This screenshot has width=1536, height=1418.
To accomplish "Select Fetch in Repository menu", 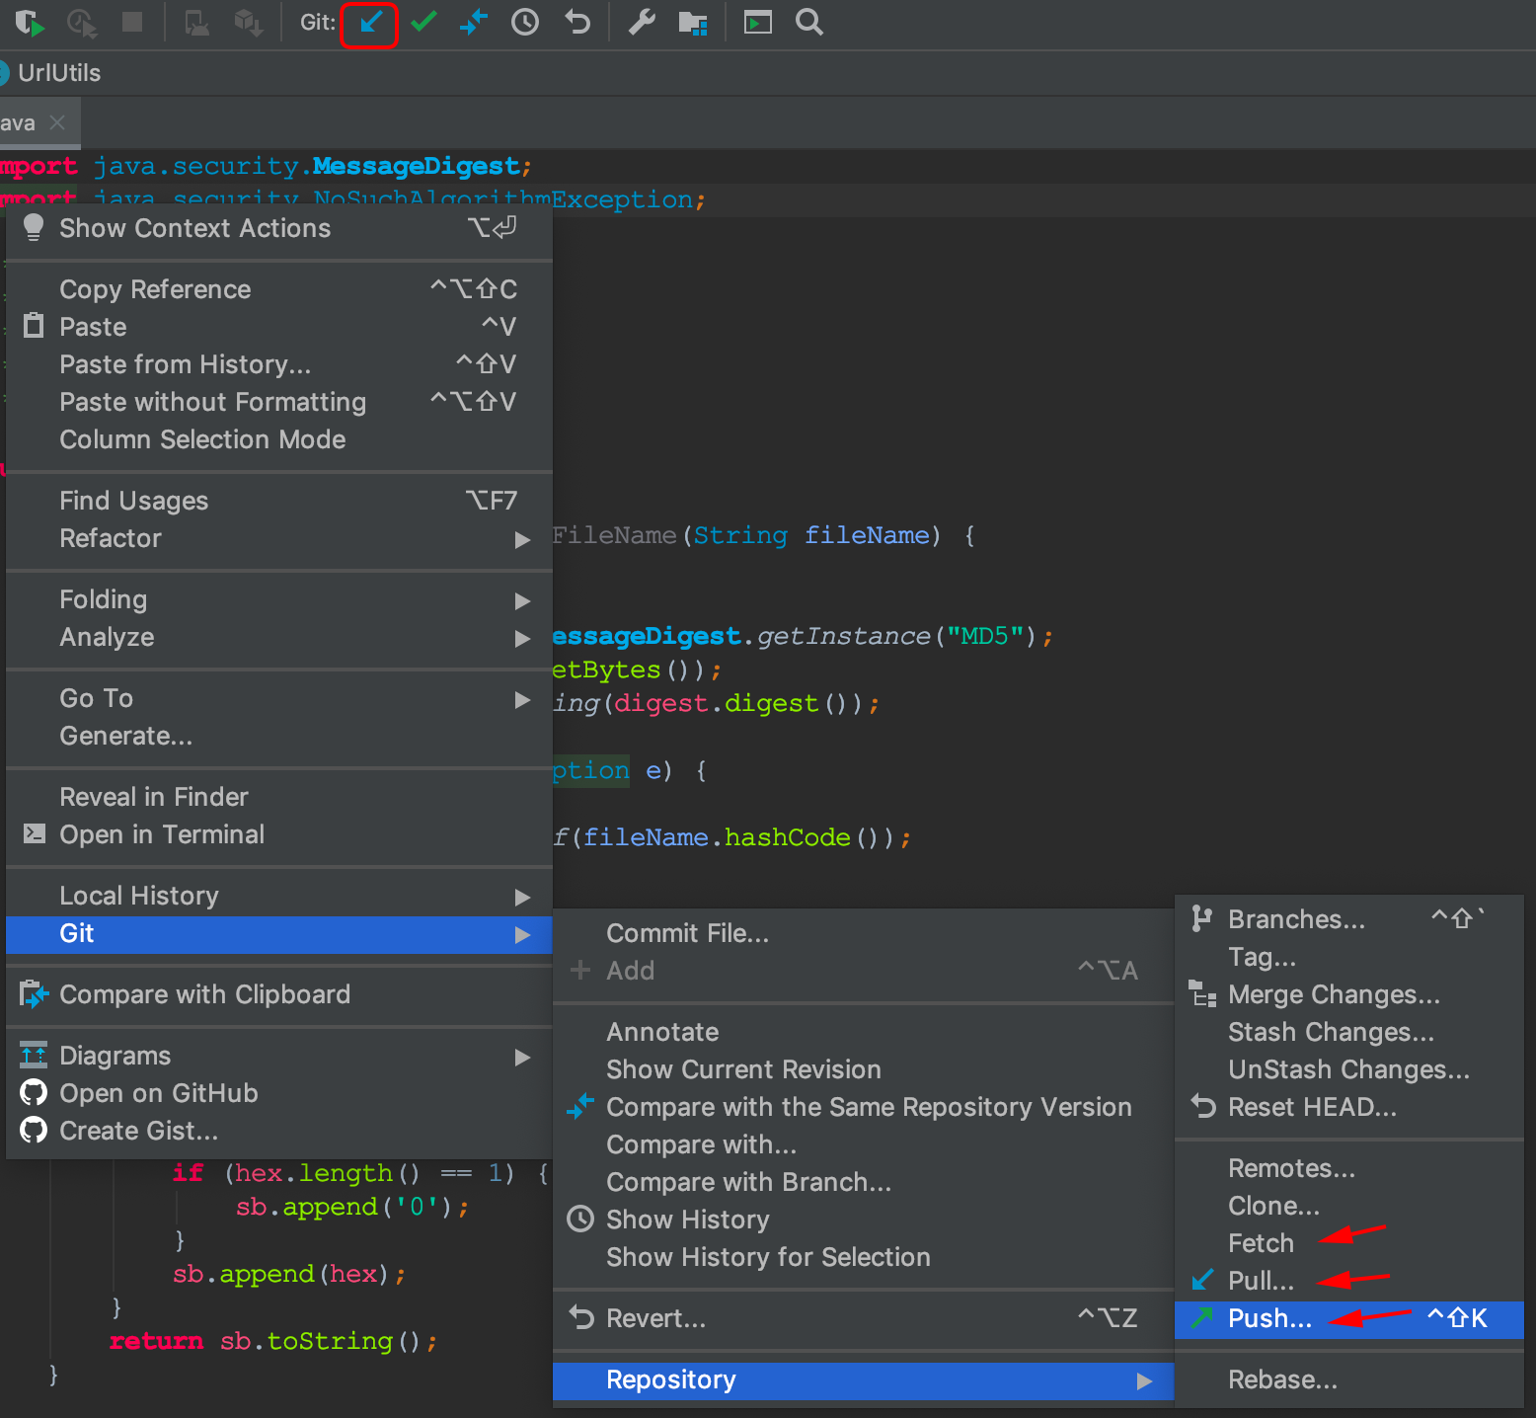I will pyautogui.click(x=1349, y=1243).
